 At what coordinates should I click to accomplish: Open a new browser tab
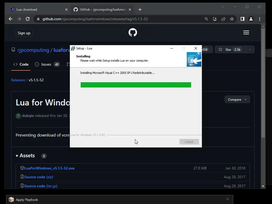[x=140, y=10]
